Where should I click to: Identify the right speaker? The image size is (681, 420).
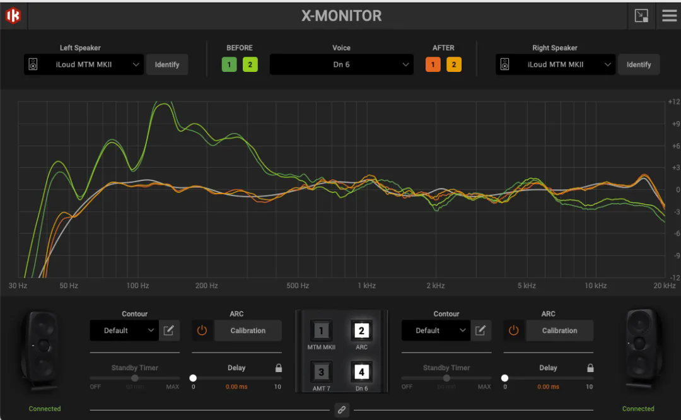(x=639, y=64)
